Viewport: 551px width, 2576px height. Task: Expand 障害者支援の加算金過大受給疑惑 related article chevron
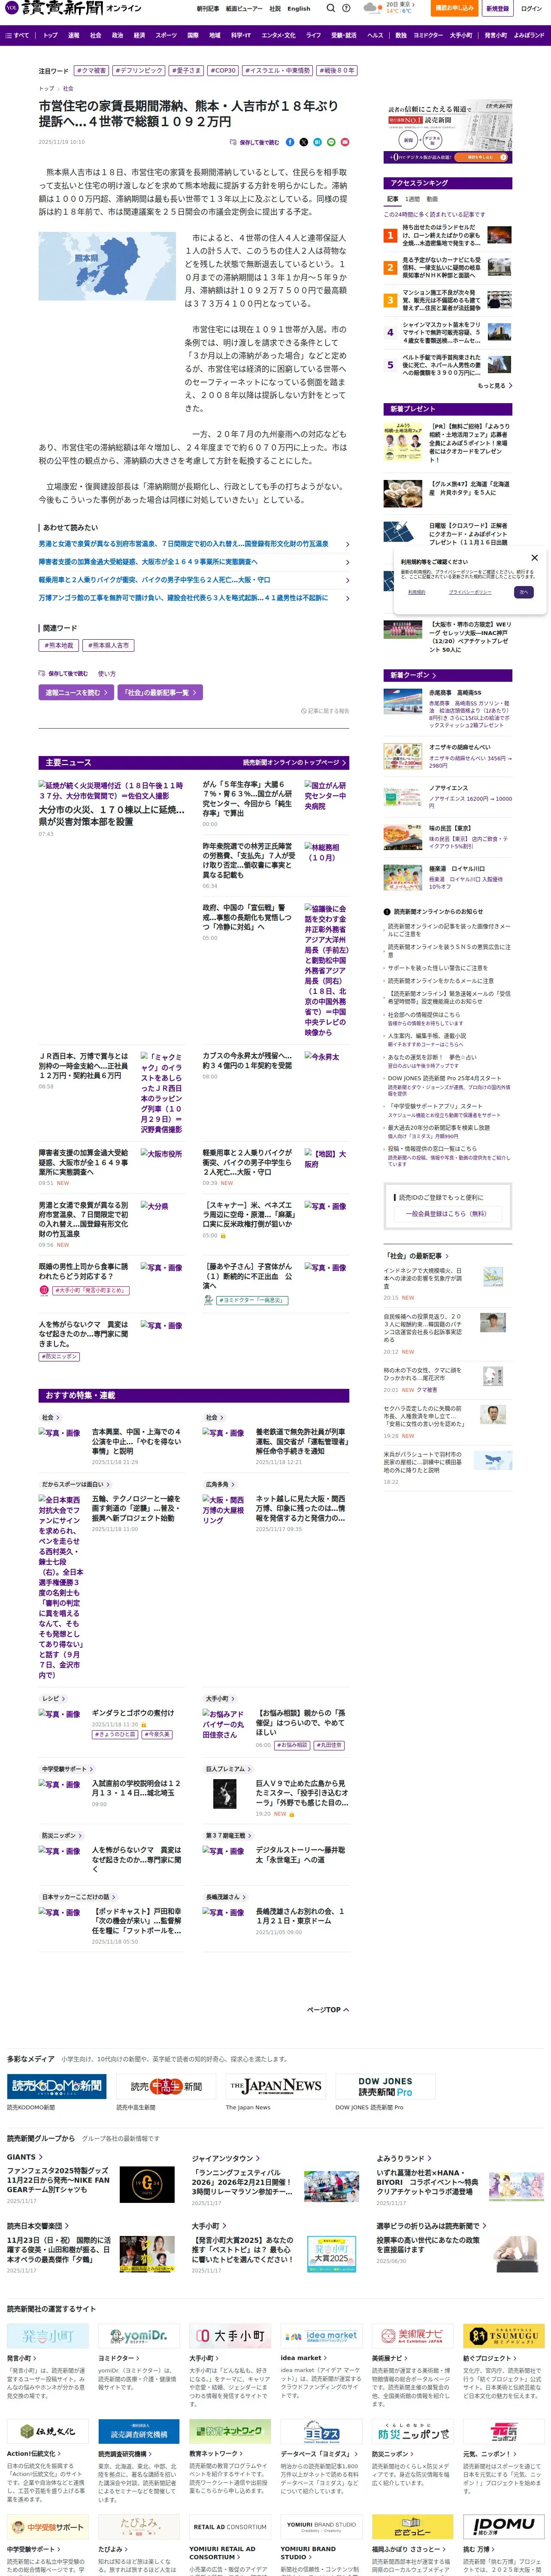(347, 562)
